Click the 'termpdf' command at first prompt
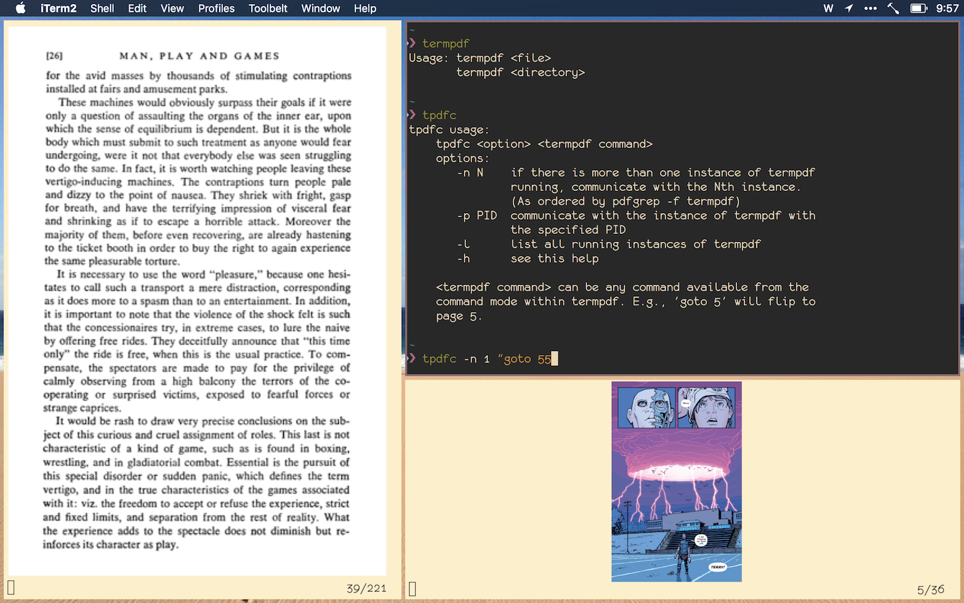The width and height of the screenshot is (964, 603). [446, 44]
